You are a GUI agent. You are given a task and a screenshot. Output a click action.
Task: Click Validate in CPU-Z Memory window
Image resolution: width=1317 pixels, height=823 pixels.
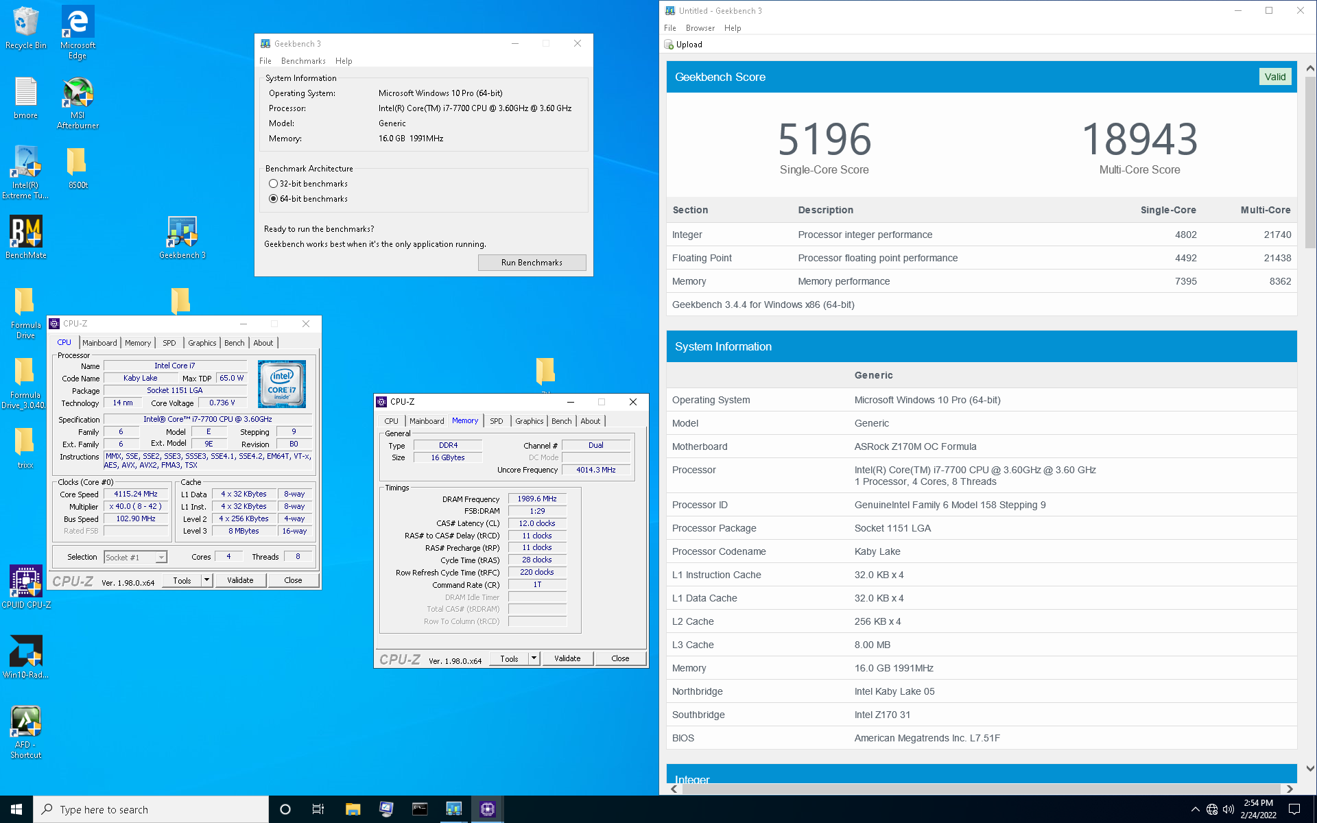click(x=567, y=658)
